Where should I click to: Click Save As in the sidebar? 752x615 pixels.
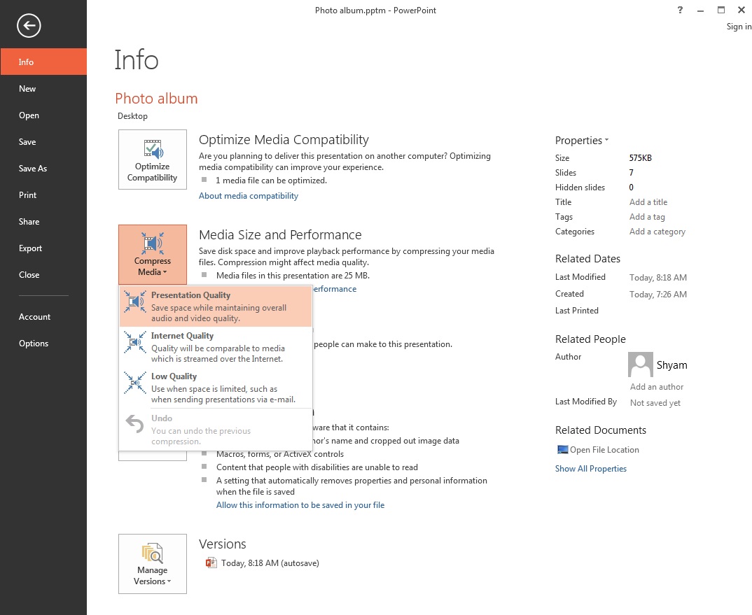(x=43, y=168)
